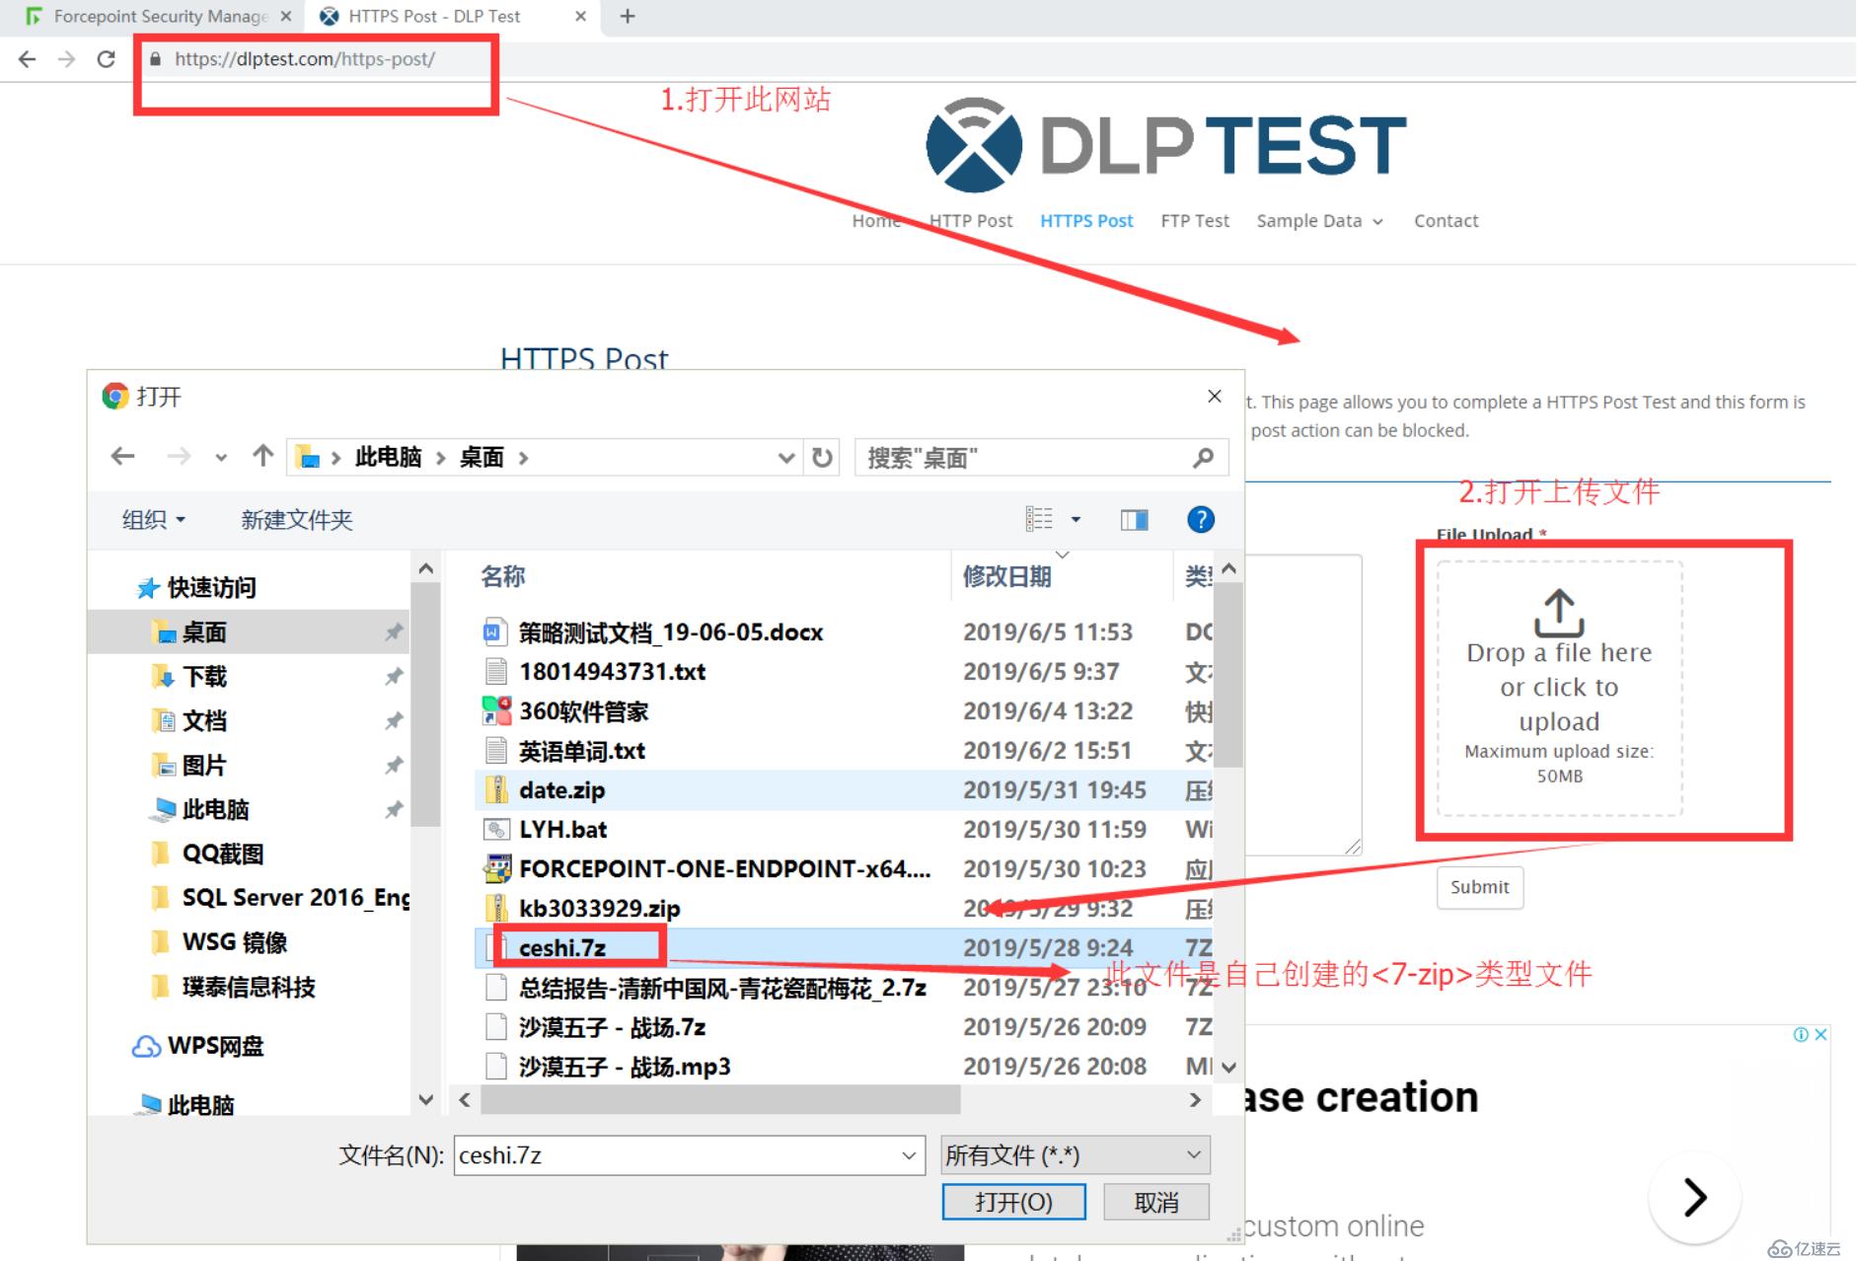The width and height of the screenshot is (1857, 1261).
Task: Toggle the preview pane icon
Action: pyautogui.click(x=1134, y=519)
